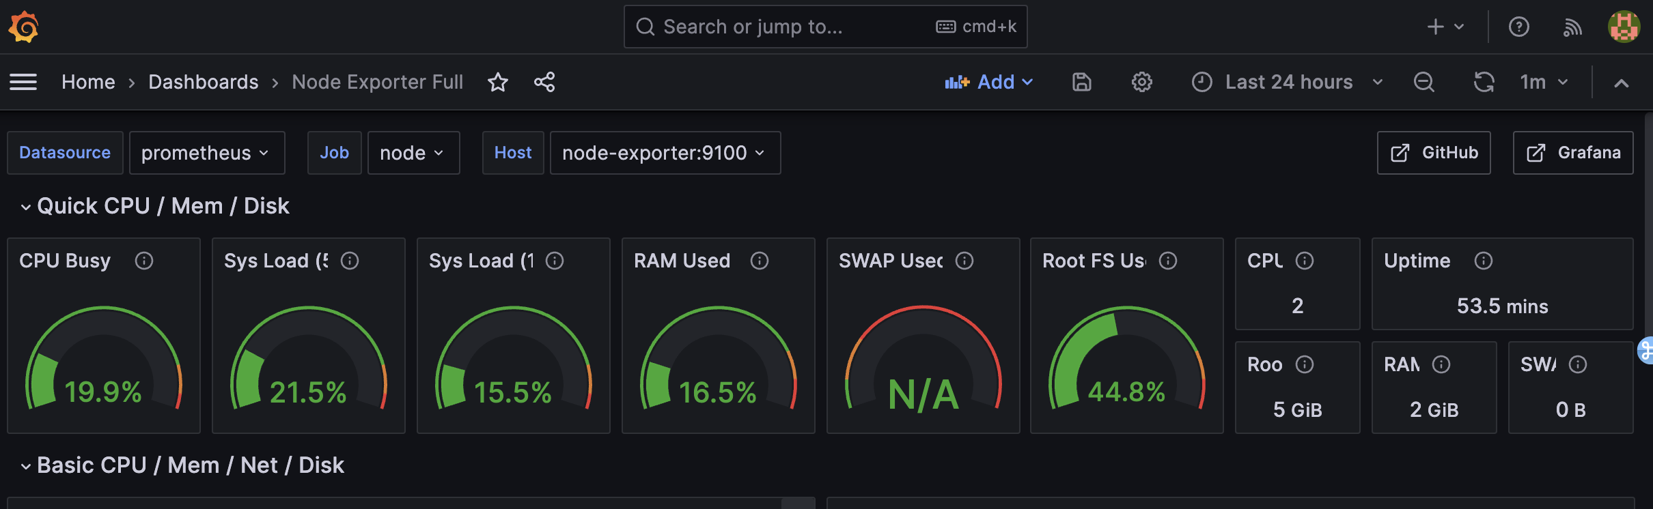Star the Node Exporter Full dashboard
Viewport: 1653px width, 509px height.
click(498, 83)
